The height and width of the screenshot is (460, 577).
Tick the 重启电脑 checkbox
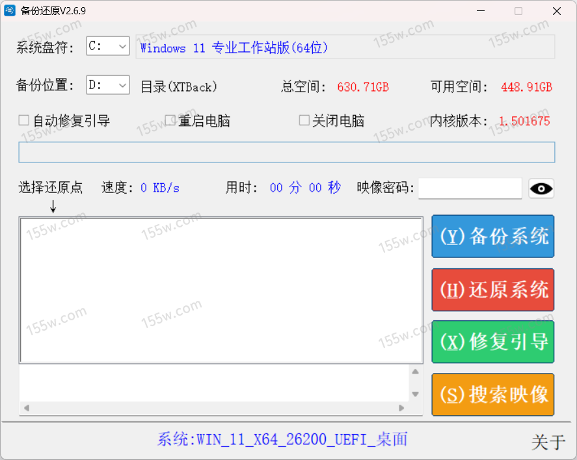(170, 120)
